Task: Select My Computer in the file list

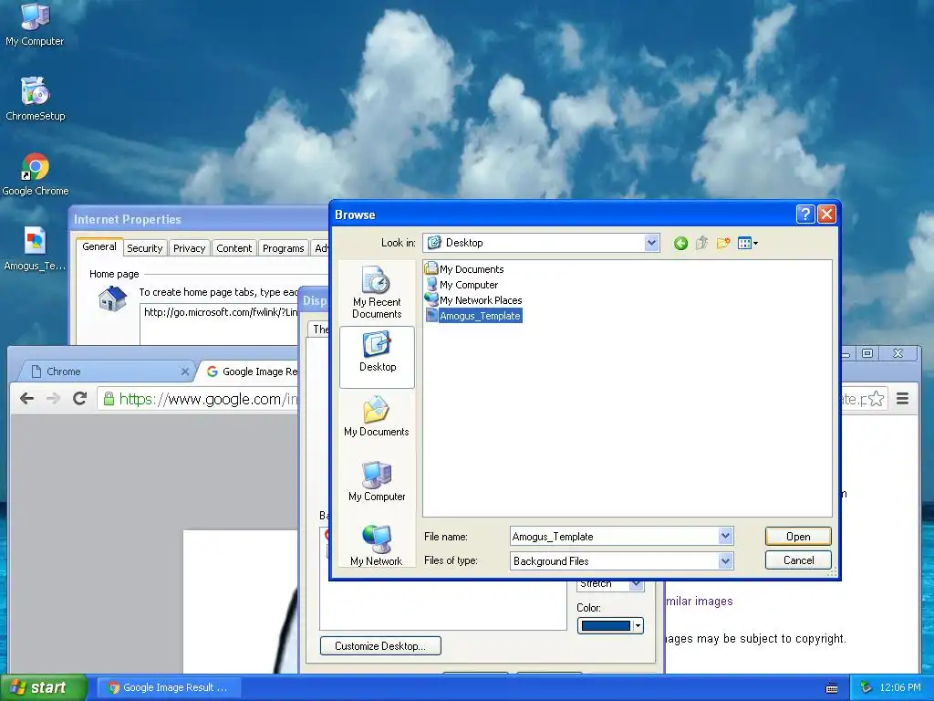Action: (x=462, y=285)
